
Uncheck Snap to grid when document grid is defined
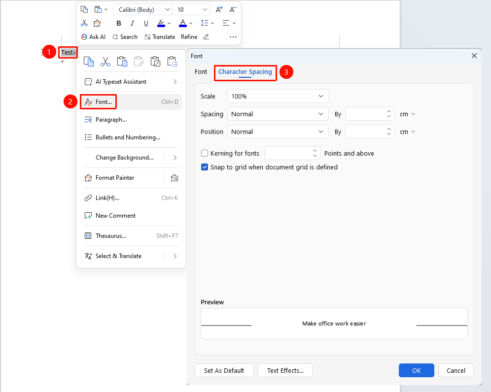[205, 167]
